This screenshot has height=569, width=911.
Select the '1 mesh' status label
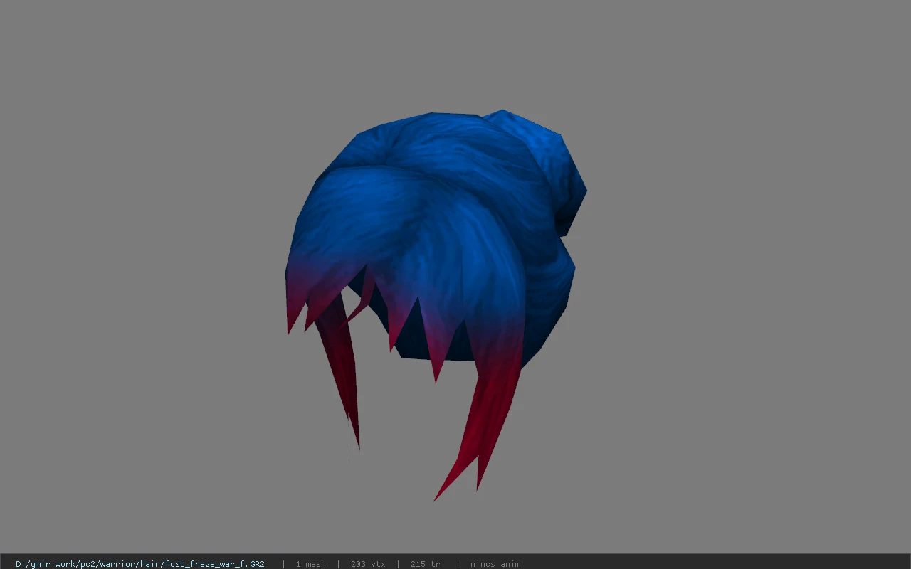pos(310,564)
